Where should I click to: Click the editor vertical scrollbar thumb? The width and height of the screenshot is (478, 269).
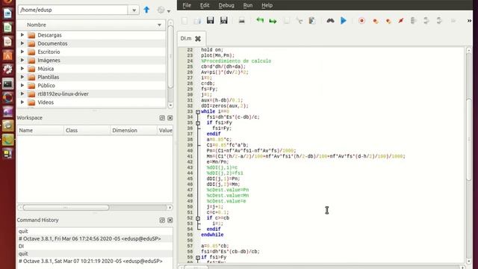pyautogui.click(x=469, y=139)
